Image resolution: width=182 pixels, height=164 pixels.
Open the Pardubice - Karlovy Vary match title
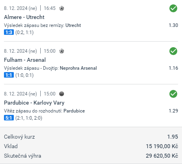[34, 103]
